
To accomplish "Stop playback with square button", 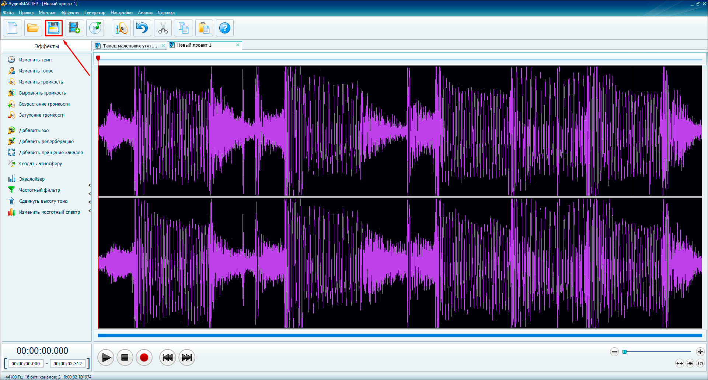I will 125,358.
